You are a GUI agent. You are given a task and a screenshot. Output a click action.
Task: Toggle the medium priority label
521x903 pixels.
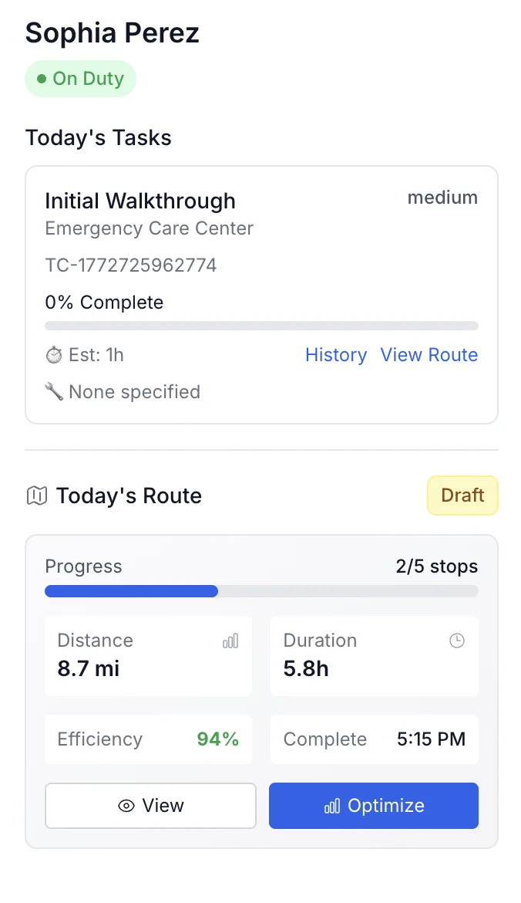(442, 198)
